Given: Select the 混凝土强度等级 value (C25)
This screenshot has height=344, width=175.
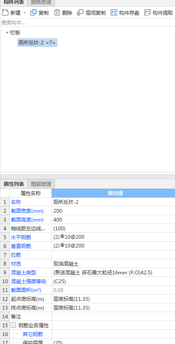Looking at the screenshot, I should [114, 281].
